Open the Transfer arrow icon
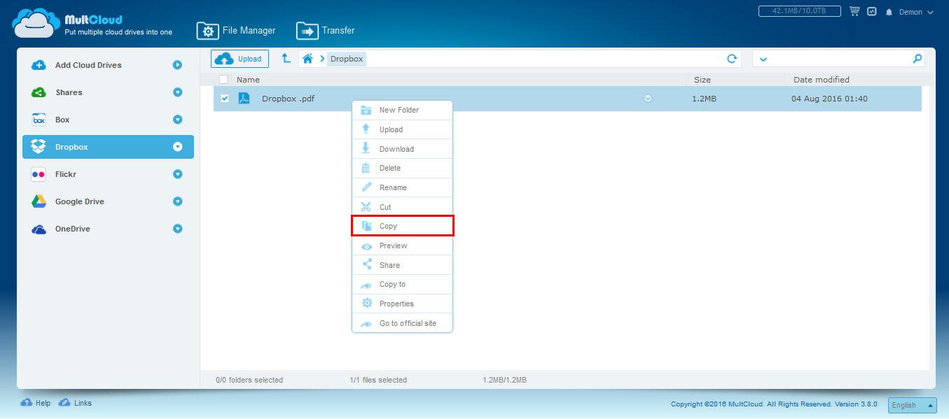The width and height of the screenshot is (949, 419). point(307,31)
